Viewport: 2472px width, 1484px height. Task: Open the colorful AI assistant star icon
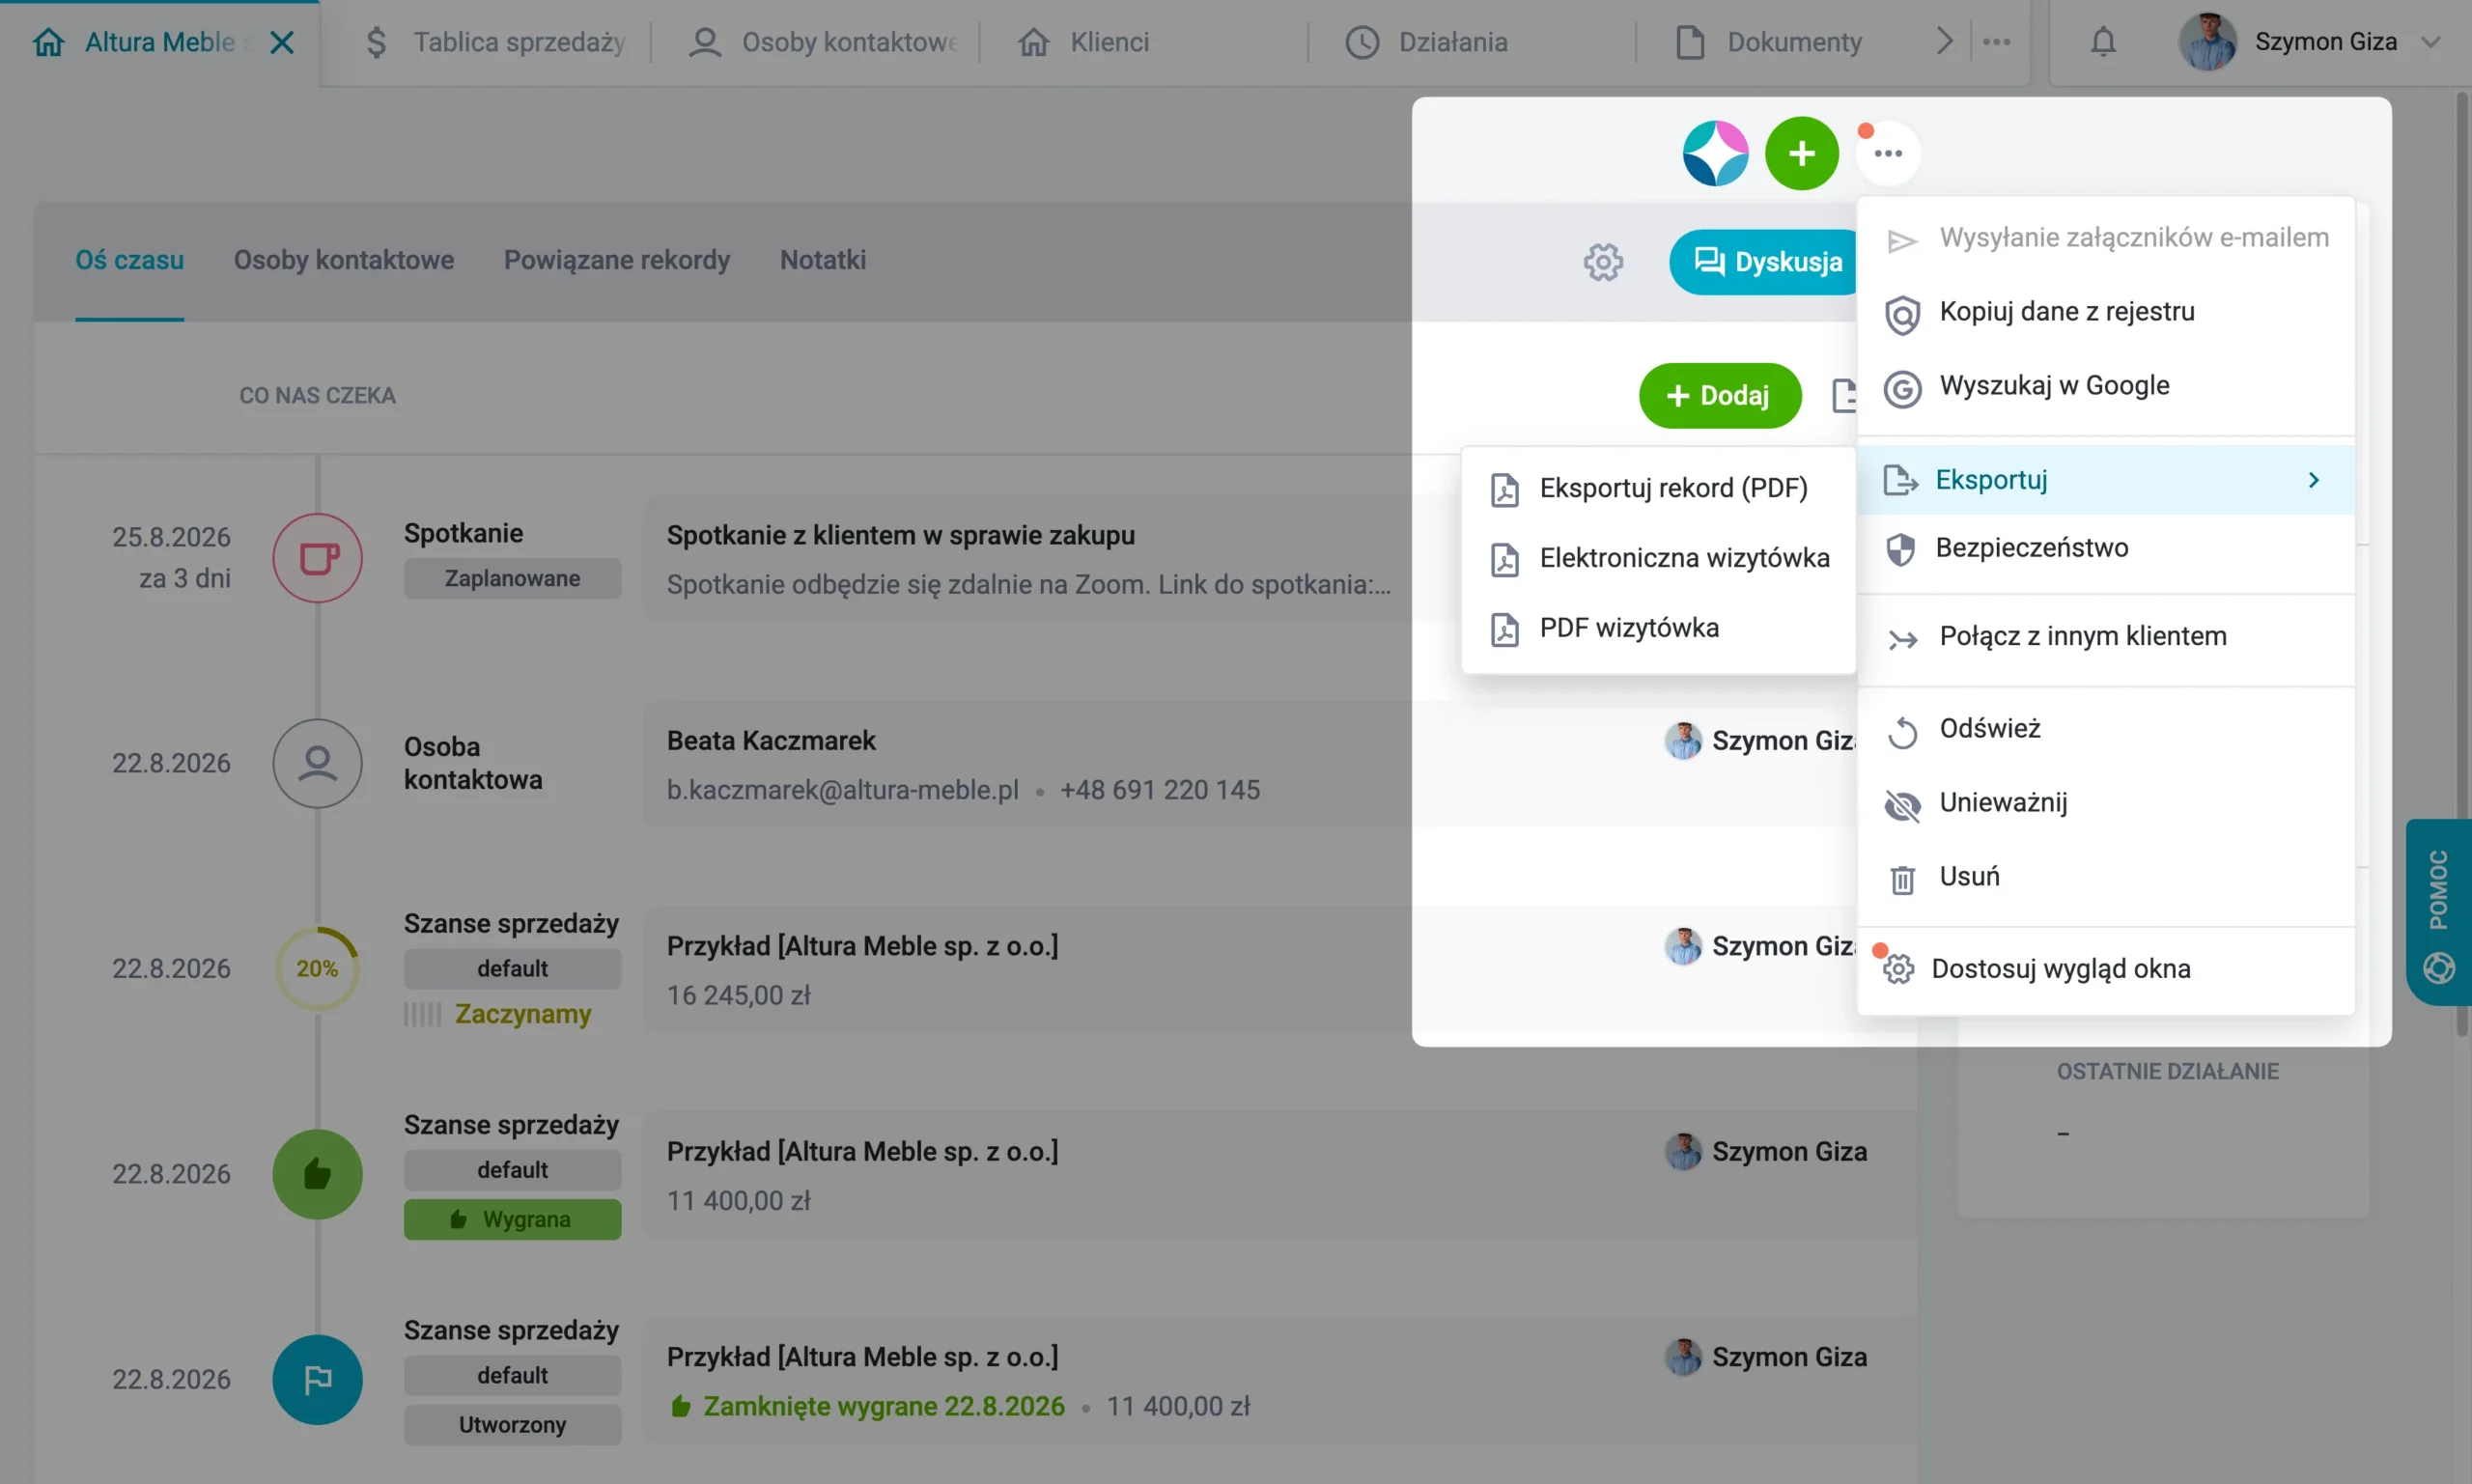point(1715,153)
